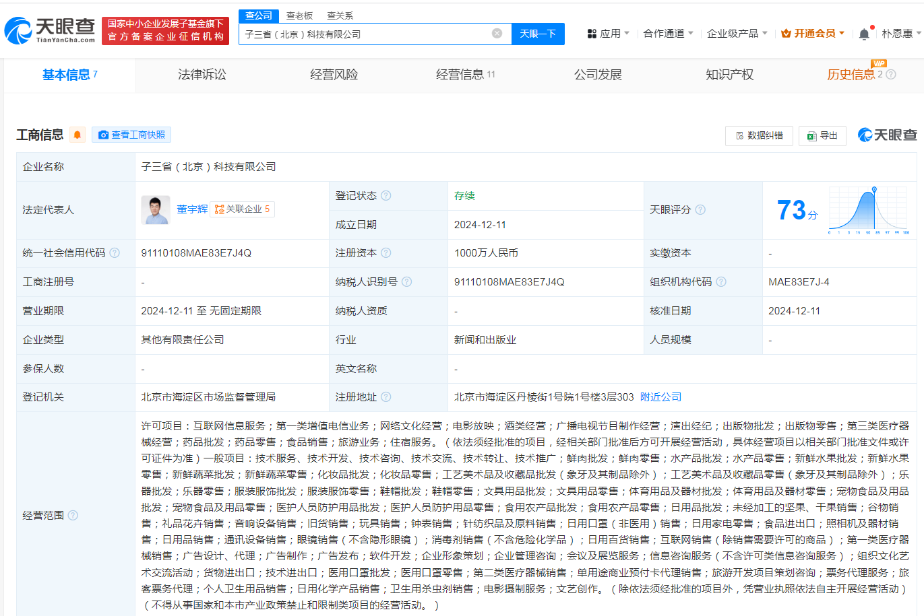Viewport: 924px width, 616px height.
Task: Click the 数据纠错 button
Action: point(759,135)
